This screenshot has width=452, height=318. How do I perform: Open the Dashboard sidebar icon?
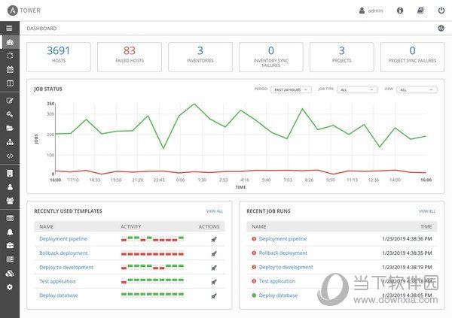tap(10, 42)
